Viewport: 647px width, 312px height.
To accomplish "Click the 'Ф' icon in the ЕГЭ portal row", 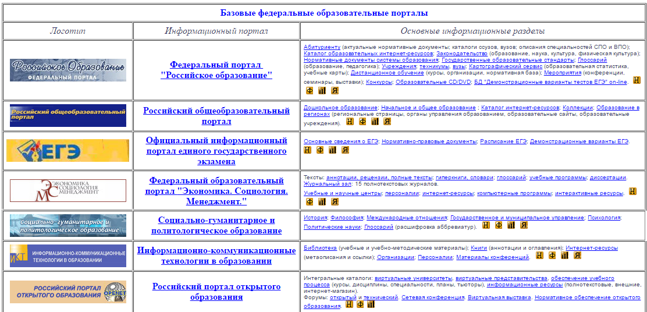I will click(320, 150).
